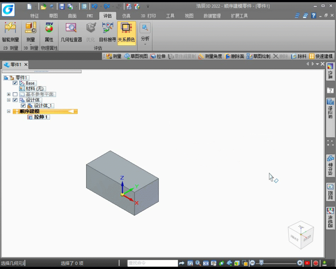Expand the 基本参考平面 tree node
The width and height of the screenshot is (336, 269).
point(9,94)
